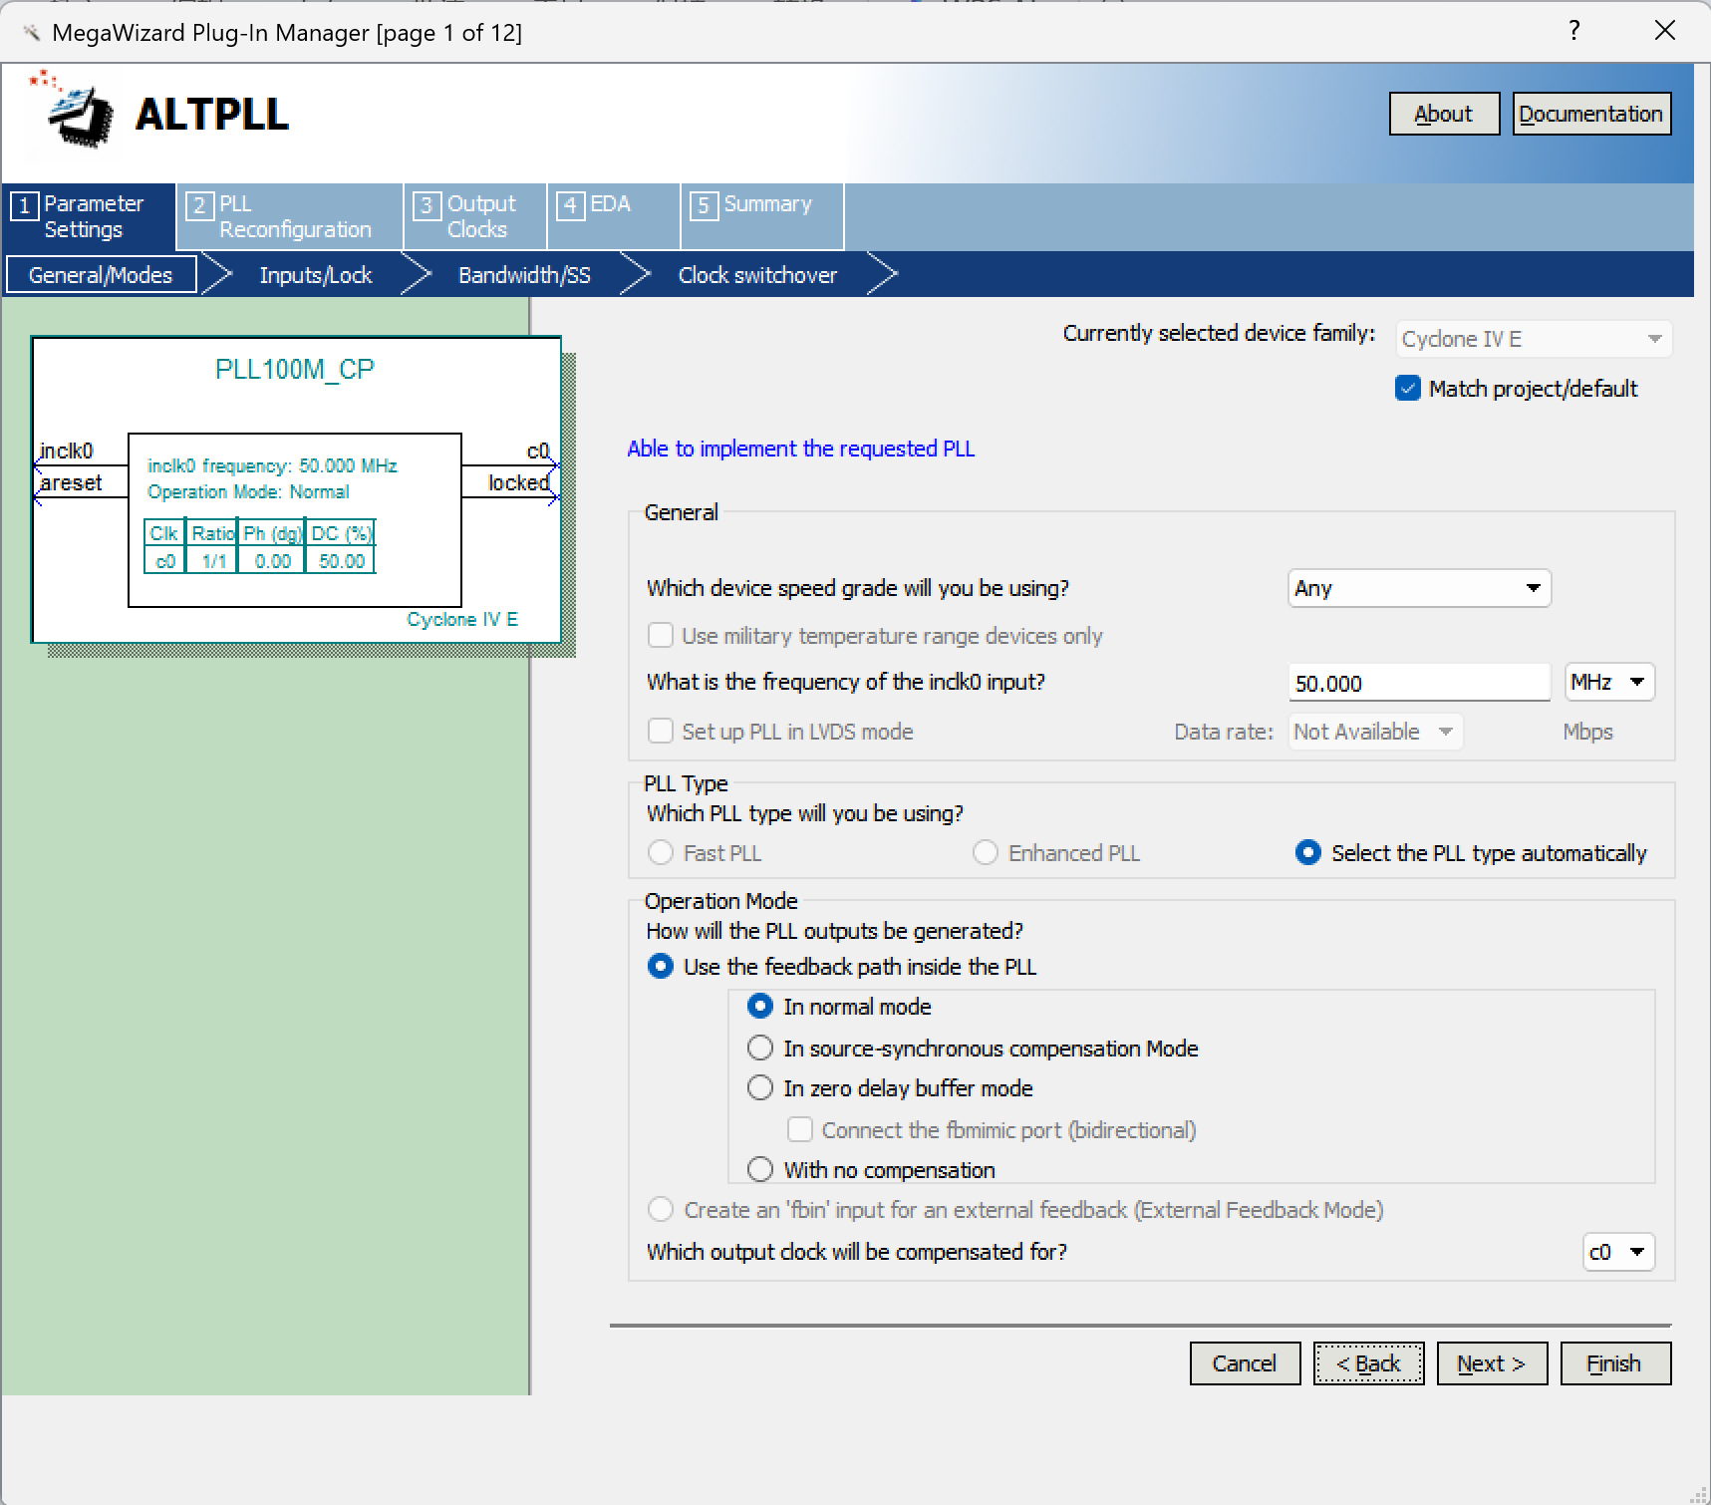This screenshot has width=1711, height=1505.
Task: Switch to PLL Reconfiguration tab
Action: 290,216
